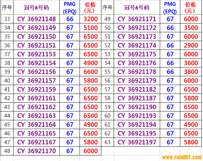Click serial number CY 36921197
This screenshot has height=161, width=203.
137,142
